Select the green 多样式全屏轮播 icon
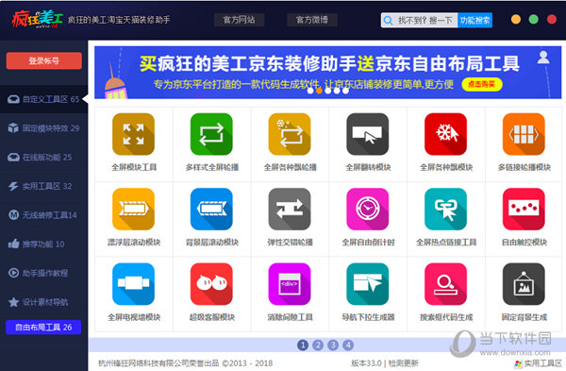 (x=211, y=134)
